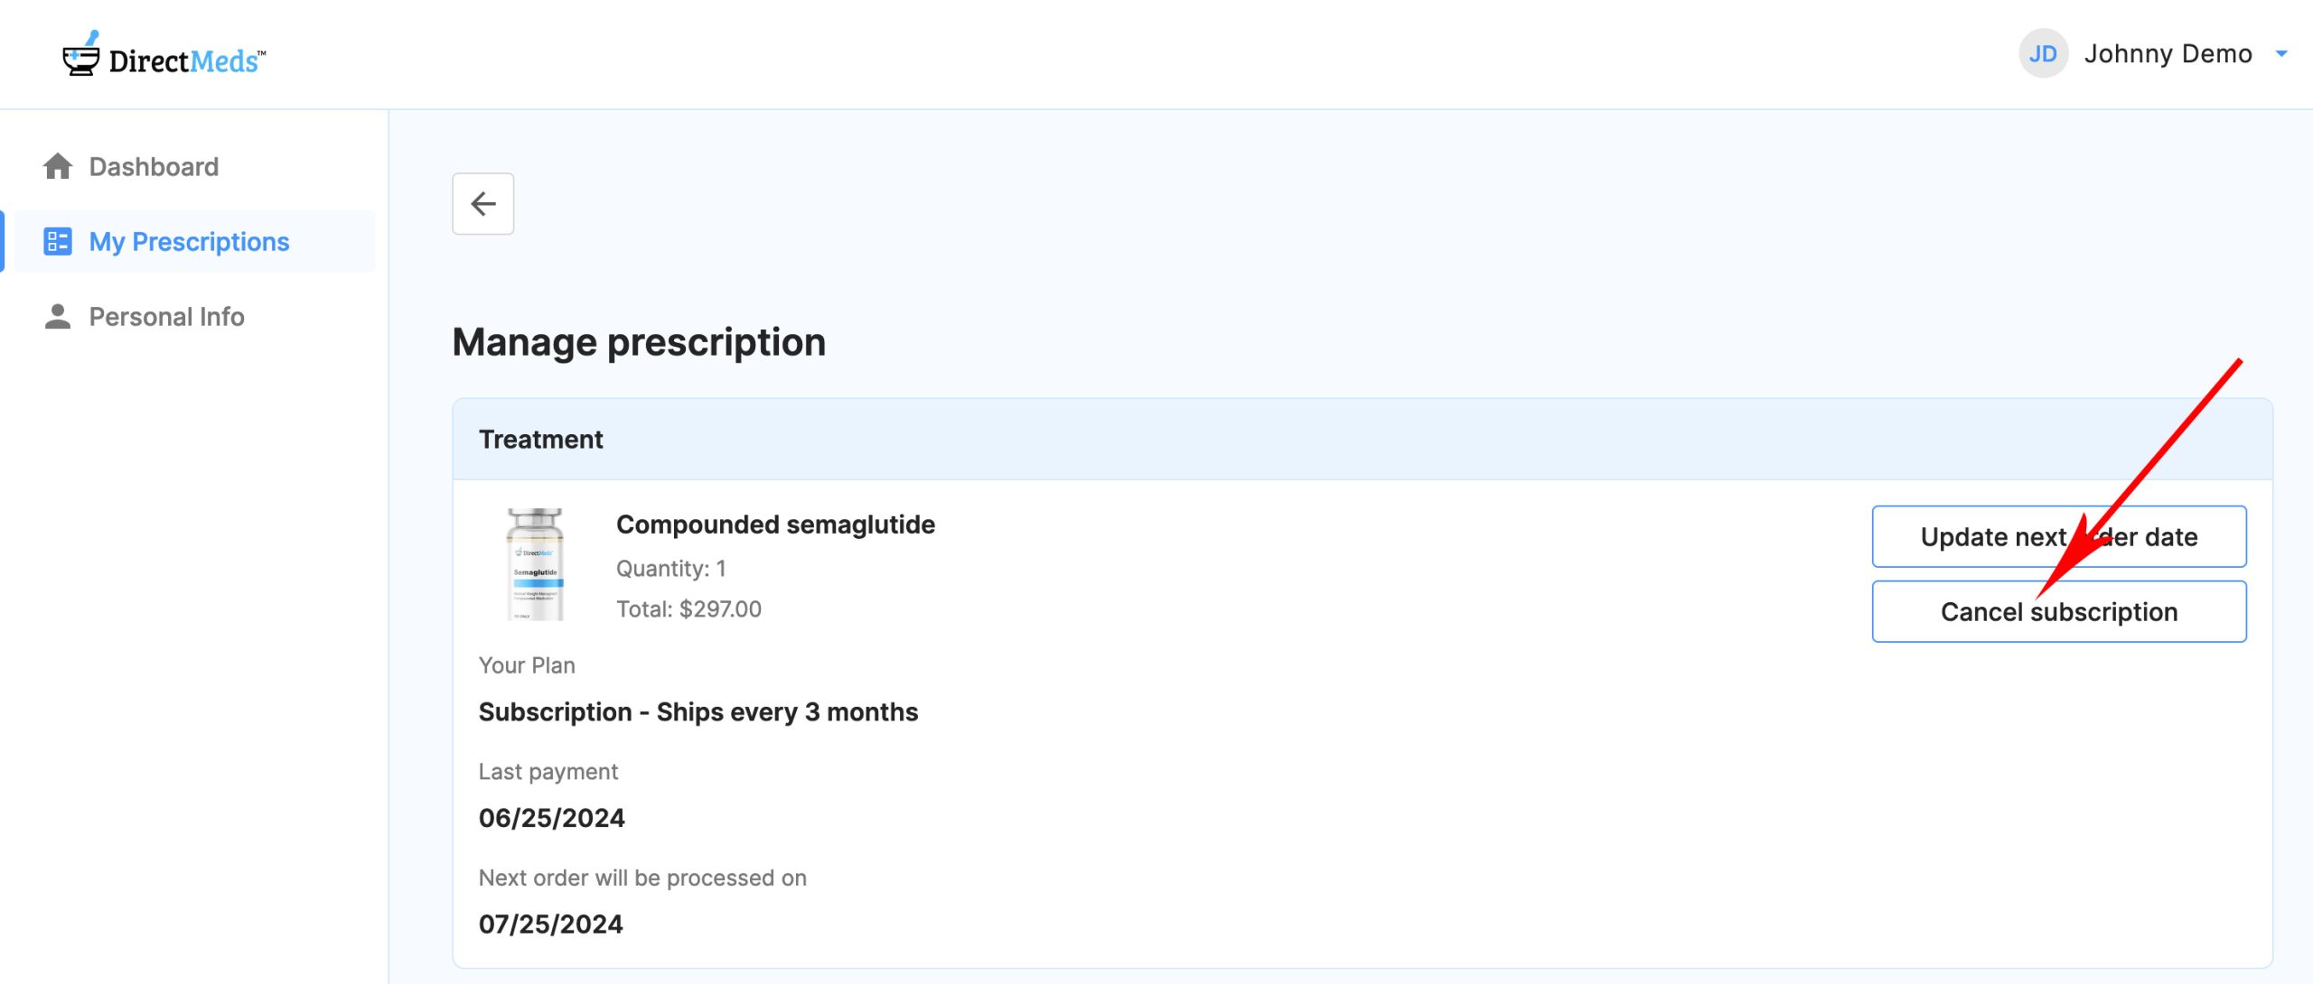Click the Cancel subscription button
Screen dimensions: 2313x984
(x=2059, y=611)
